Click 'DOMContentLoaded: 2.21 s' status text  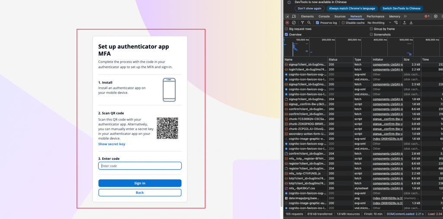pyautogui.click(x=405, y=214)
